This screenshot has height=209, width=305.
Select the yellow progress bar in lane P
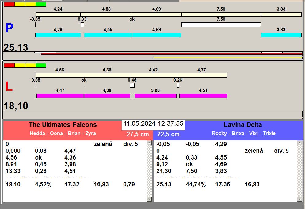pos(228,57)
